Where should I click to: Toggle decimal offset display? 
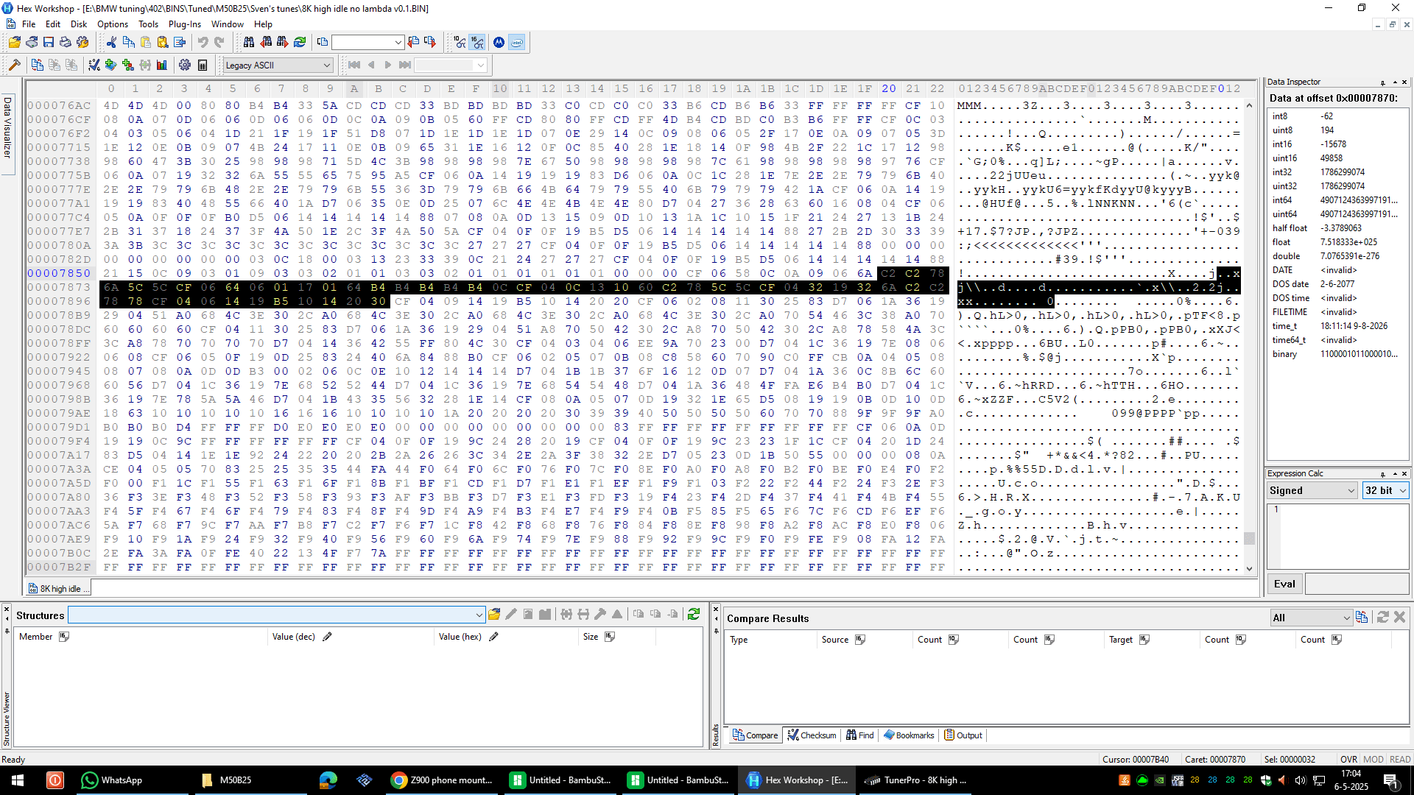coord(460,42)
